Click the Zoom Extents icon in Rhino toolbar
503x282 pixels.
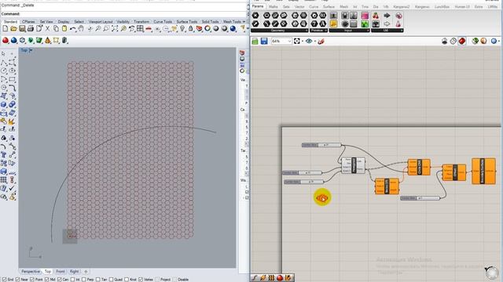[x=115, y=29]
